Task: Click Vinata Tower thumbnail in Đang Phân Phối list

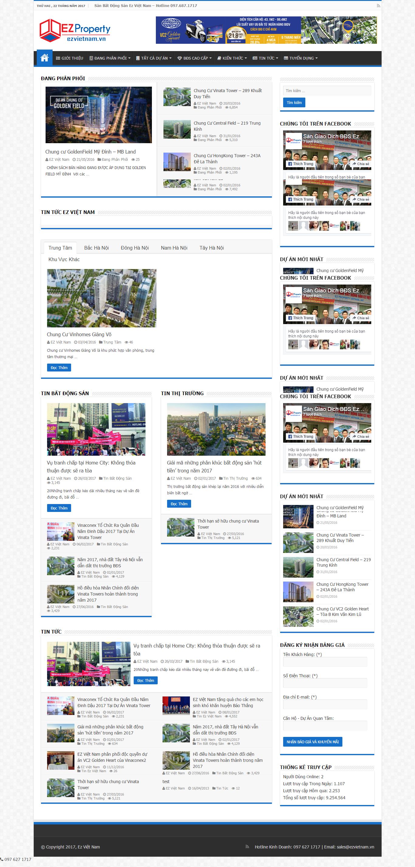Action: (x=177, y=97)
